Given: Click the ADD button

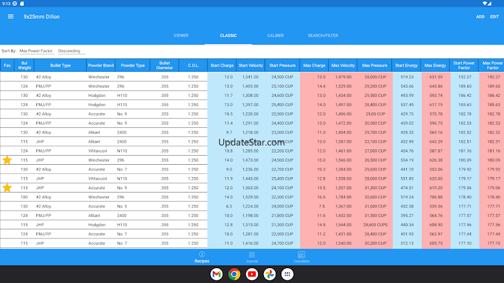Looking at the screenshot, I should [x=480, y=17].
